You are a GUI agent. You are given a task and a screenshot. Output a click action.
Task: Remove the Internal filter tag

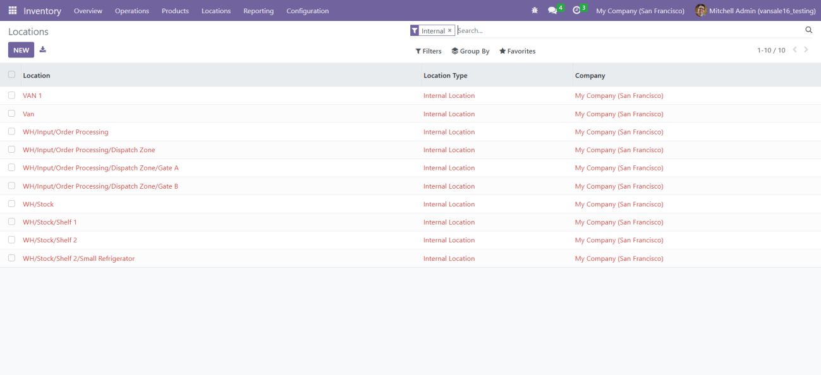(x=450, y=30)
